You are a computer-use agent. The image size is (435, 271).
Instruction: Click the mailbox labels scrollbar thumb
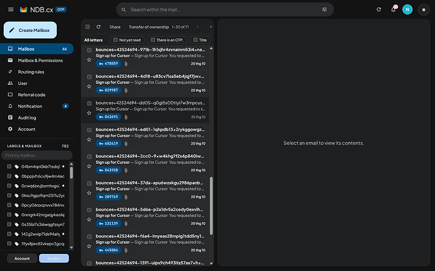pyautogui.click(x=71, y=173)
